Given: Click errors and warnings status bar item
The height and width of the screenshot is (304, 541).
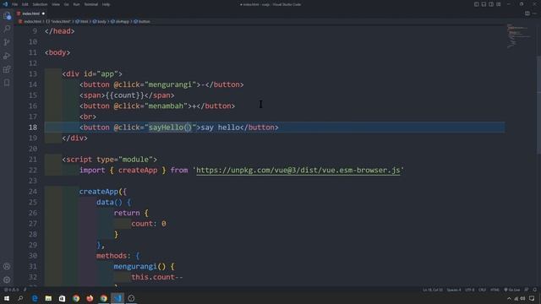Looking at the screenshot, I should 11,290.
